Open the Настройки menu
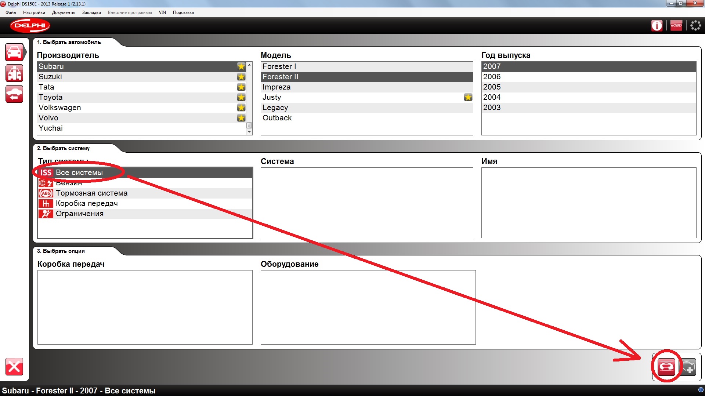705x396 pixels. pos(34,12)
